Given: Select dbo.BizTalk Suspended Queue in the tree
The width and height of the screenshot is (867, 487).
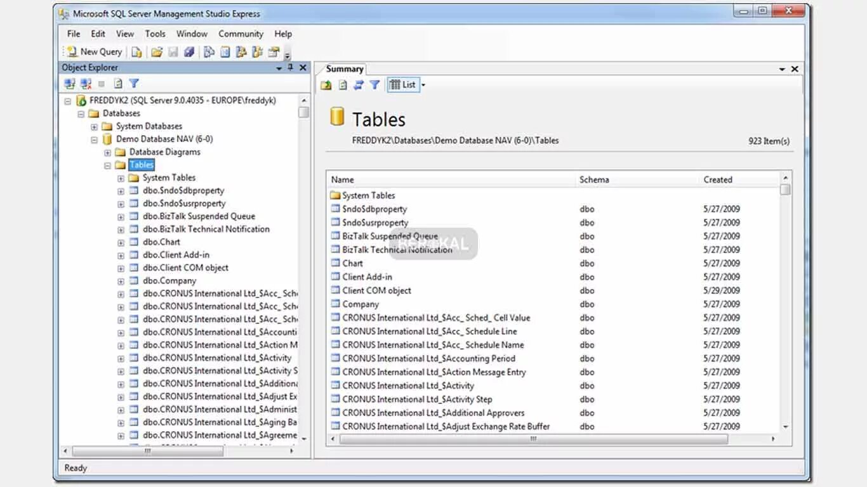Looking at the screenshot, I should tap(199, 216).
